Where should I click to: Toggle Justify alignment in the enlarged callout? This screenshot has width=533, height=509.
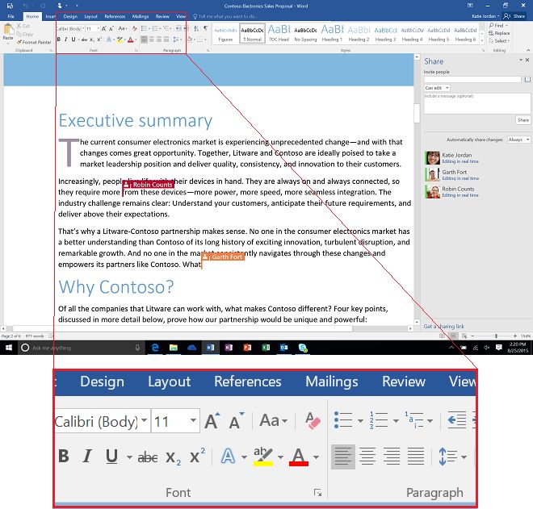coord(416,457)
